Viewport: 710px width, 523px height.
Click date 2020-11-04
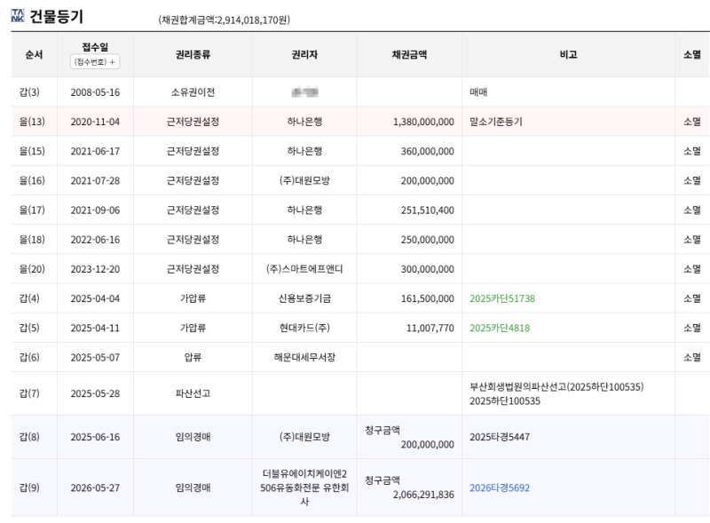point(95,122)
